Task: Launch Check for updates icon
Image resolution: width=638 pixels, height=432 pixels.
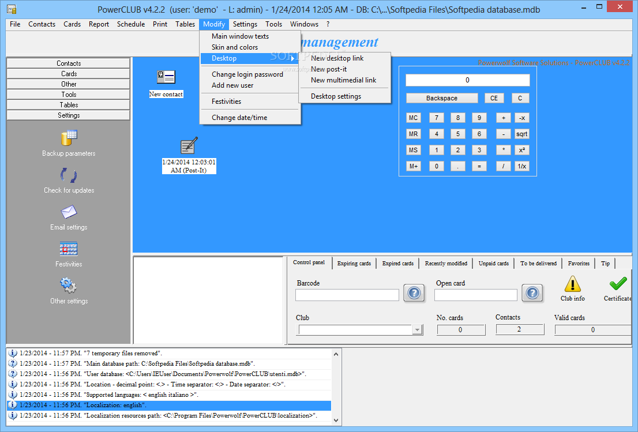Action: (69, 175)
